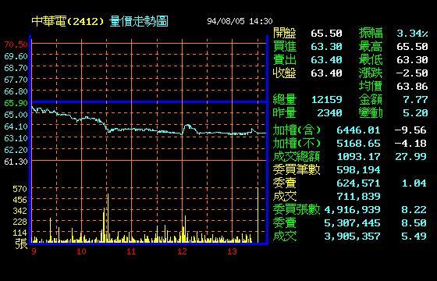Select the 賣出 price 63.40
The width and height of the screenshot is (437, 281).
326,60
